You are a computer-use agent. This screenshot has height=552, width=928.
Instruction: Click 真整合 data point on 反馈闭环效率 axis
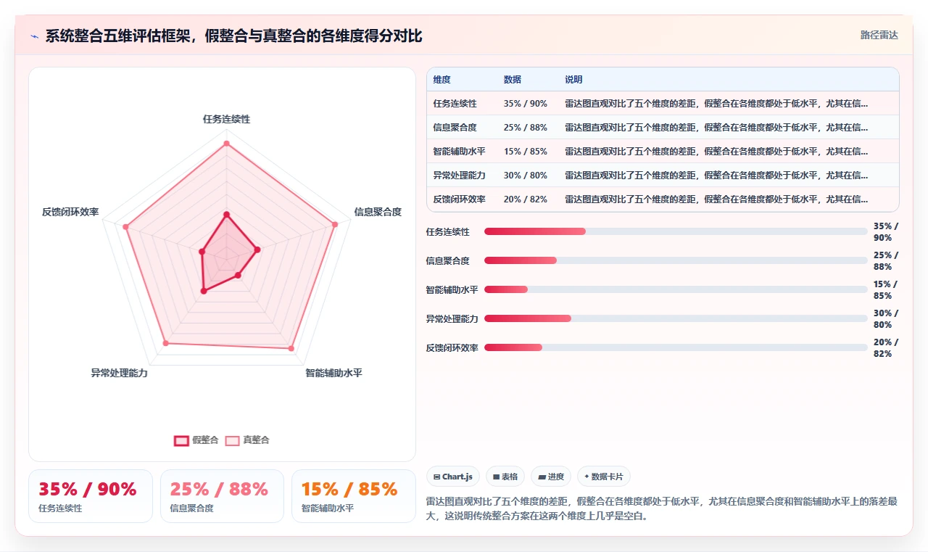125,227
